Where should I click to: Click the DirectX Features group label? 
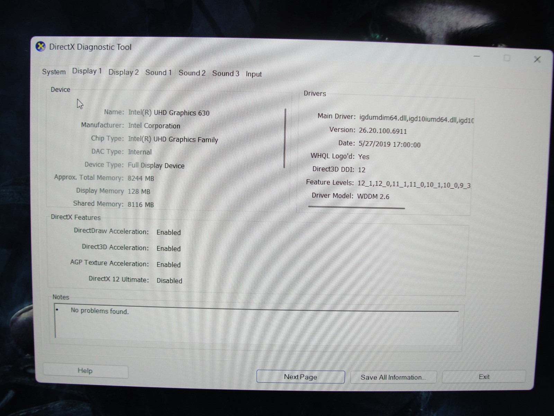pos(75,217)
